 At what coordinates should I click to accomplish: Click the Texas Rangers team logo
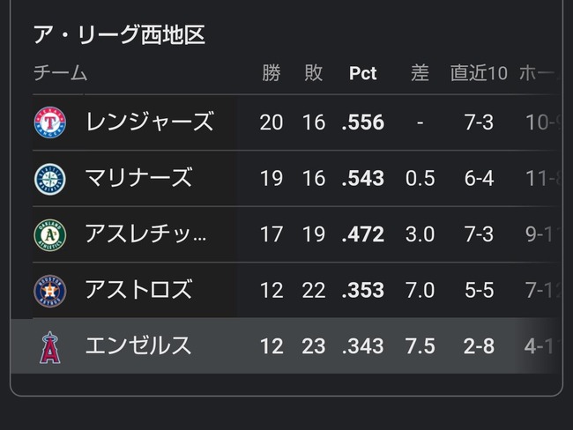coord(49,122)
